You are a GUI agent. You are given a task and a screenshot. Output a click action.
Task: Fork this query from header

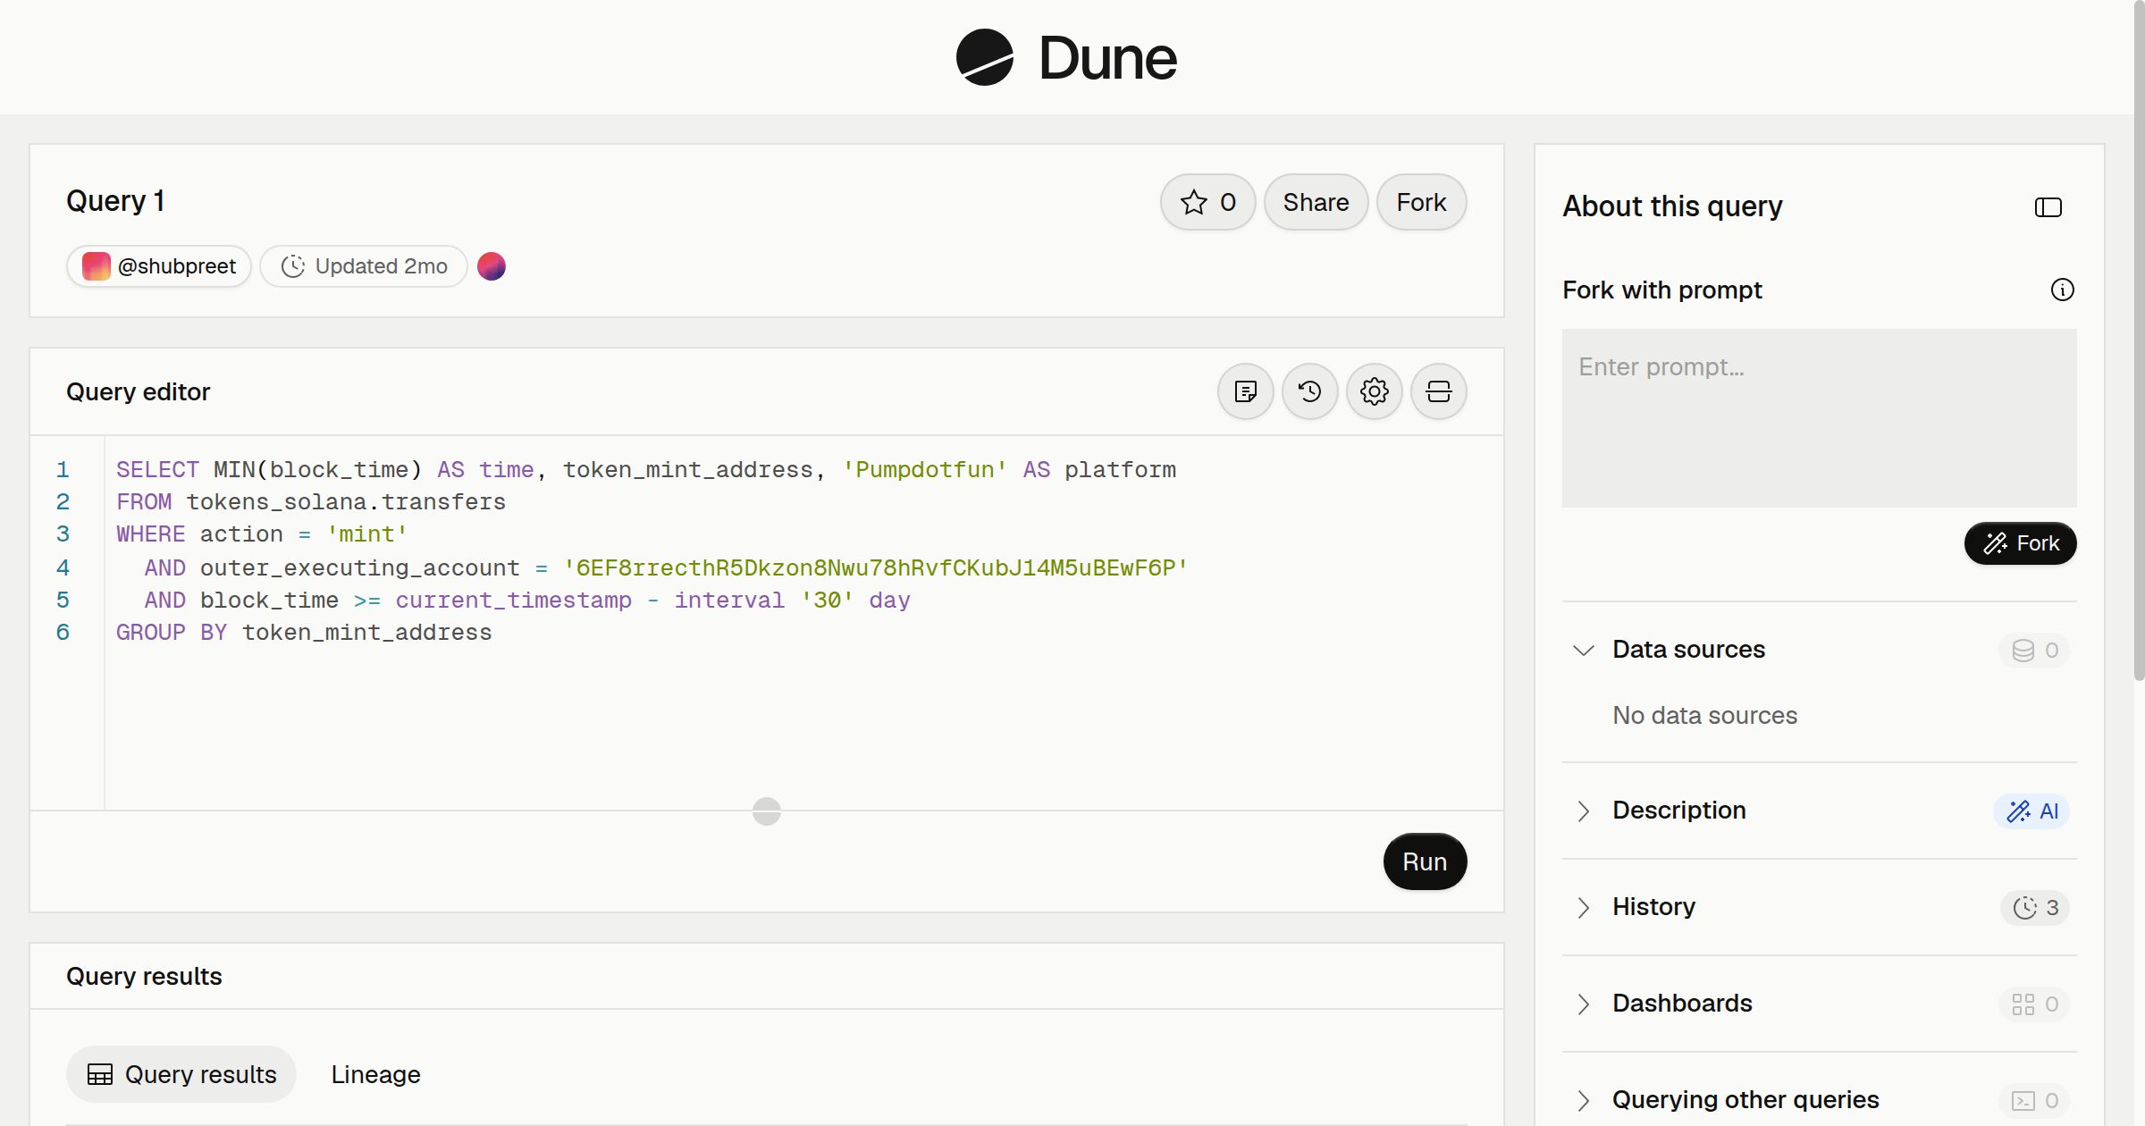[1421, 203]
